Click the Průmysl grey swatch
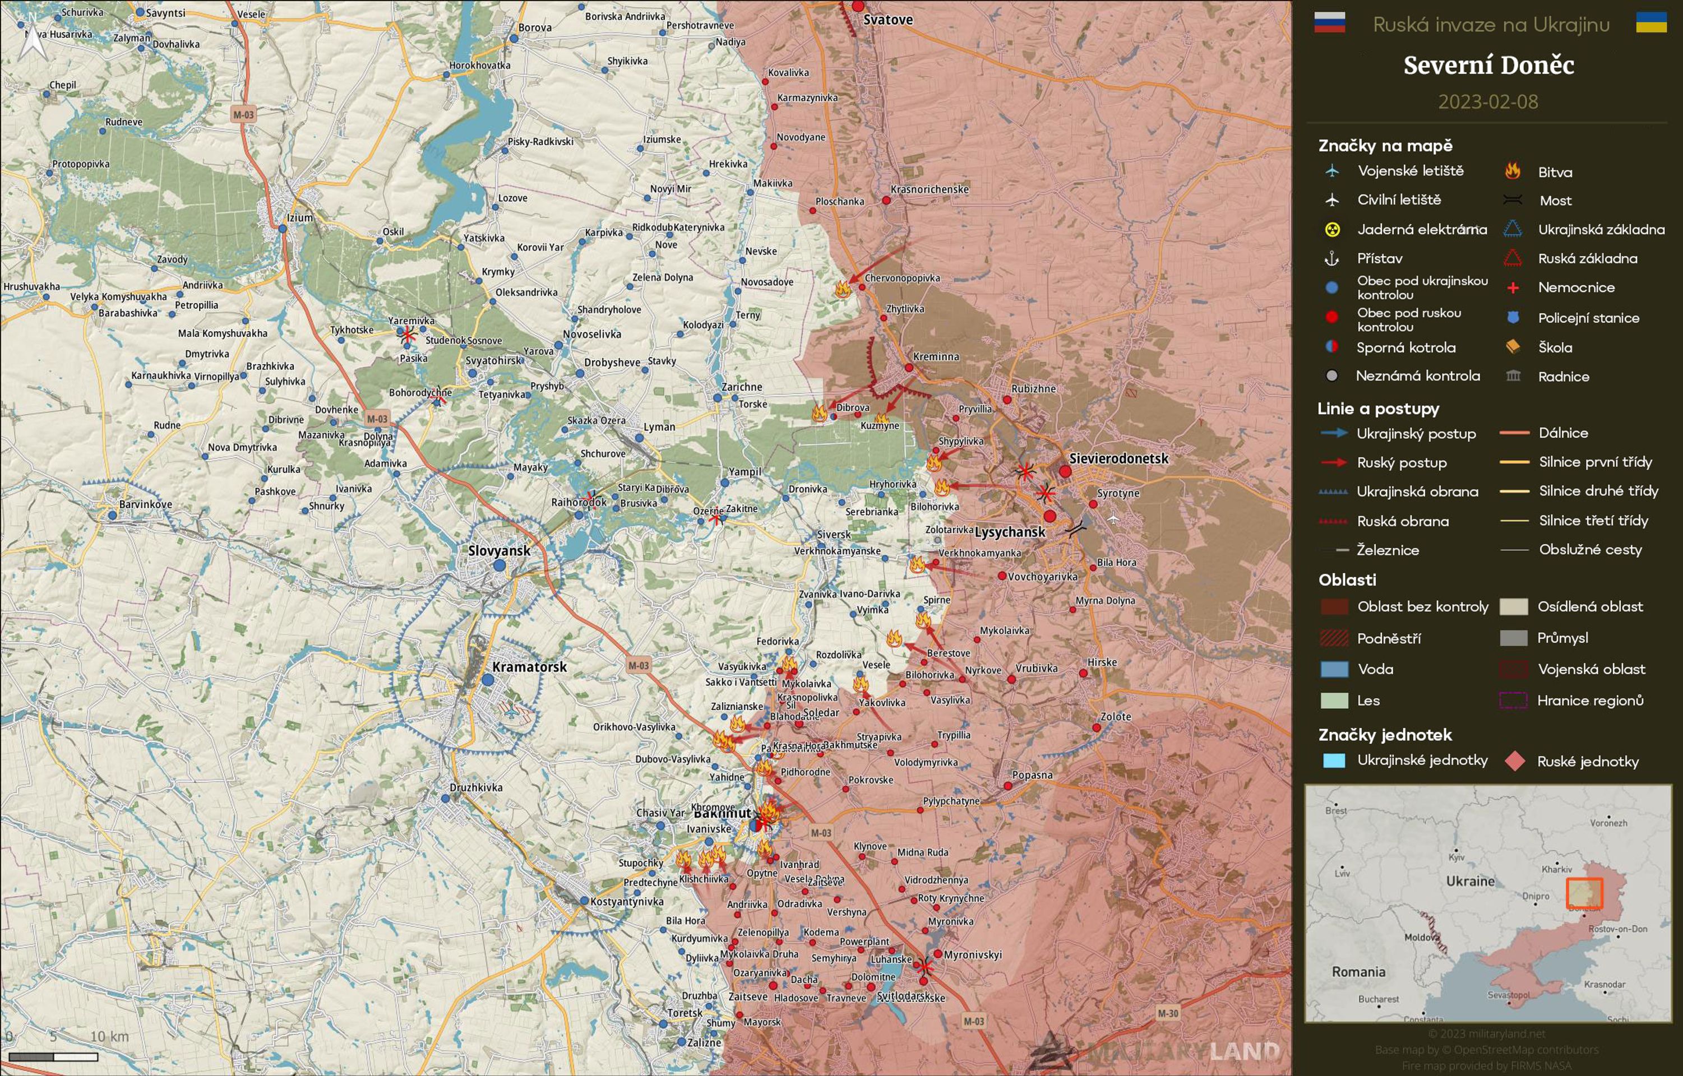The width and height of the screenshot is (1683, 1076). click(1514, 638)
